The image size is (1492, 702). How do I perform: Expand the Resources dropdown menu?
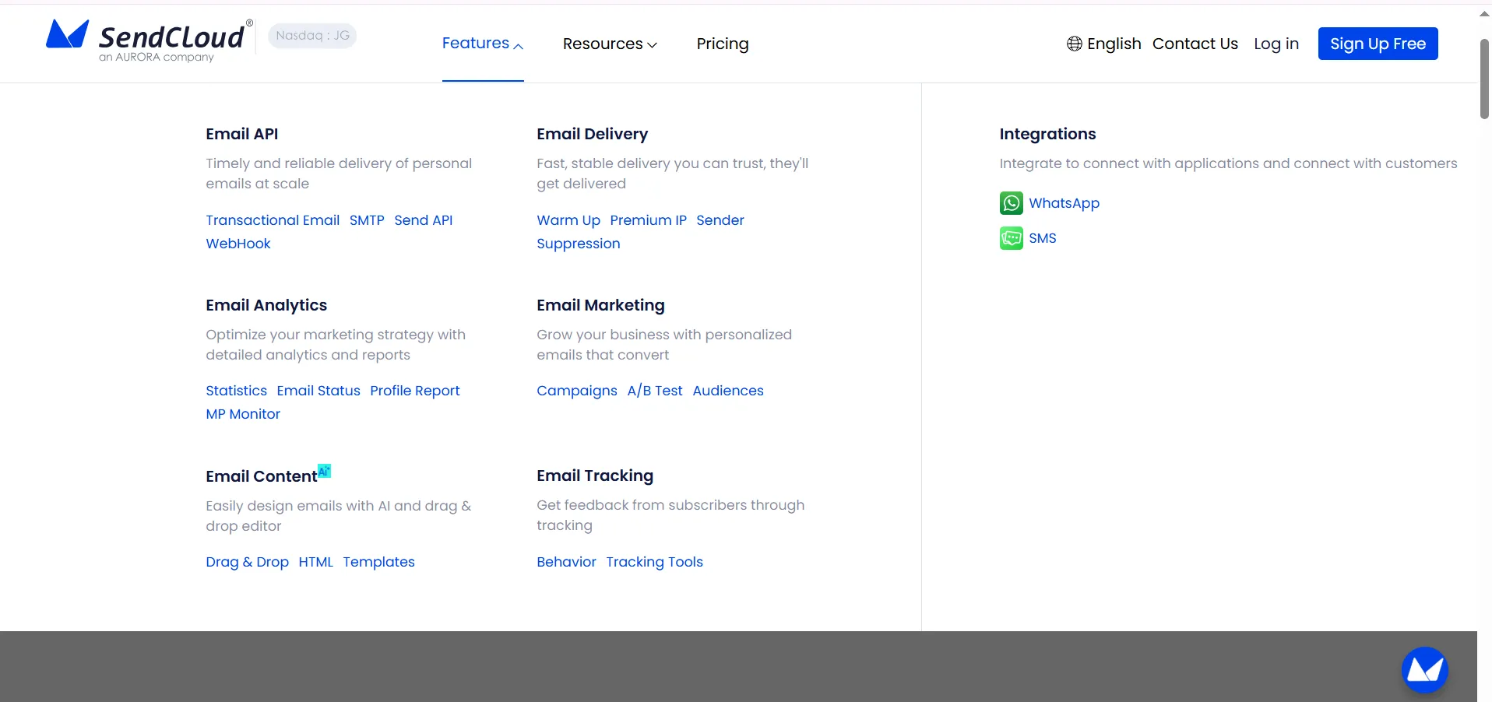coord(610,44)
